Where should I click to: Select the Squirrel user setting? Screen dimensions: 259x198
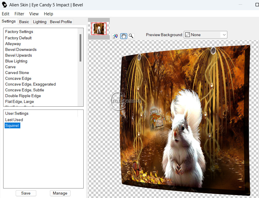(12, 125)
